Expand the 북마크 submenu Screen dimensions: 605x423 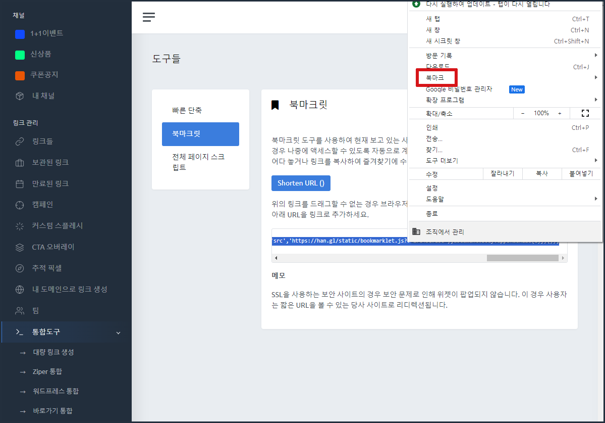coord(505,78)
